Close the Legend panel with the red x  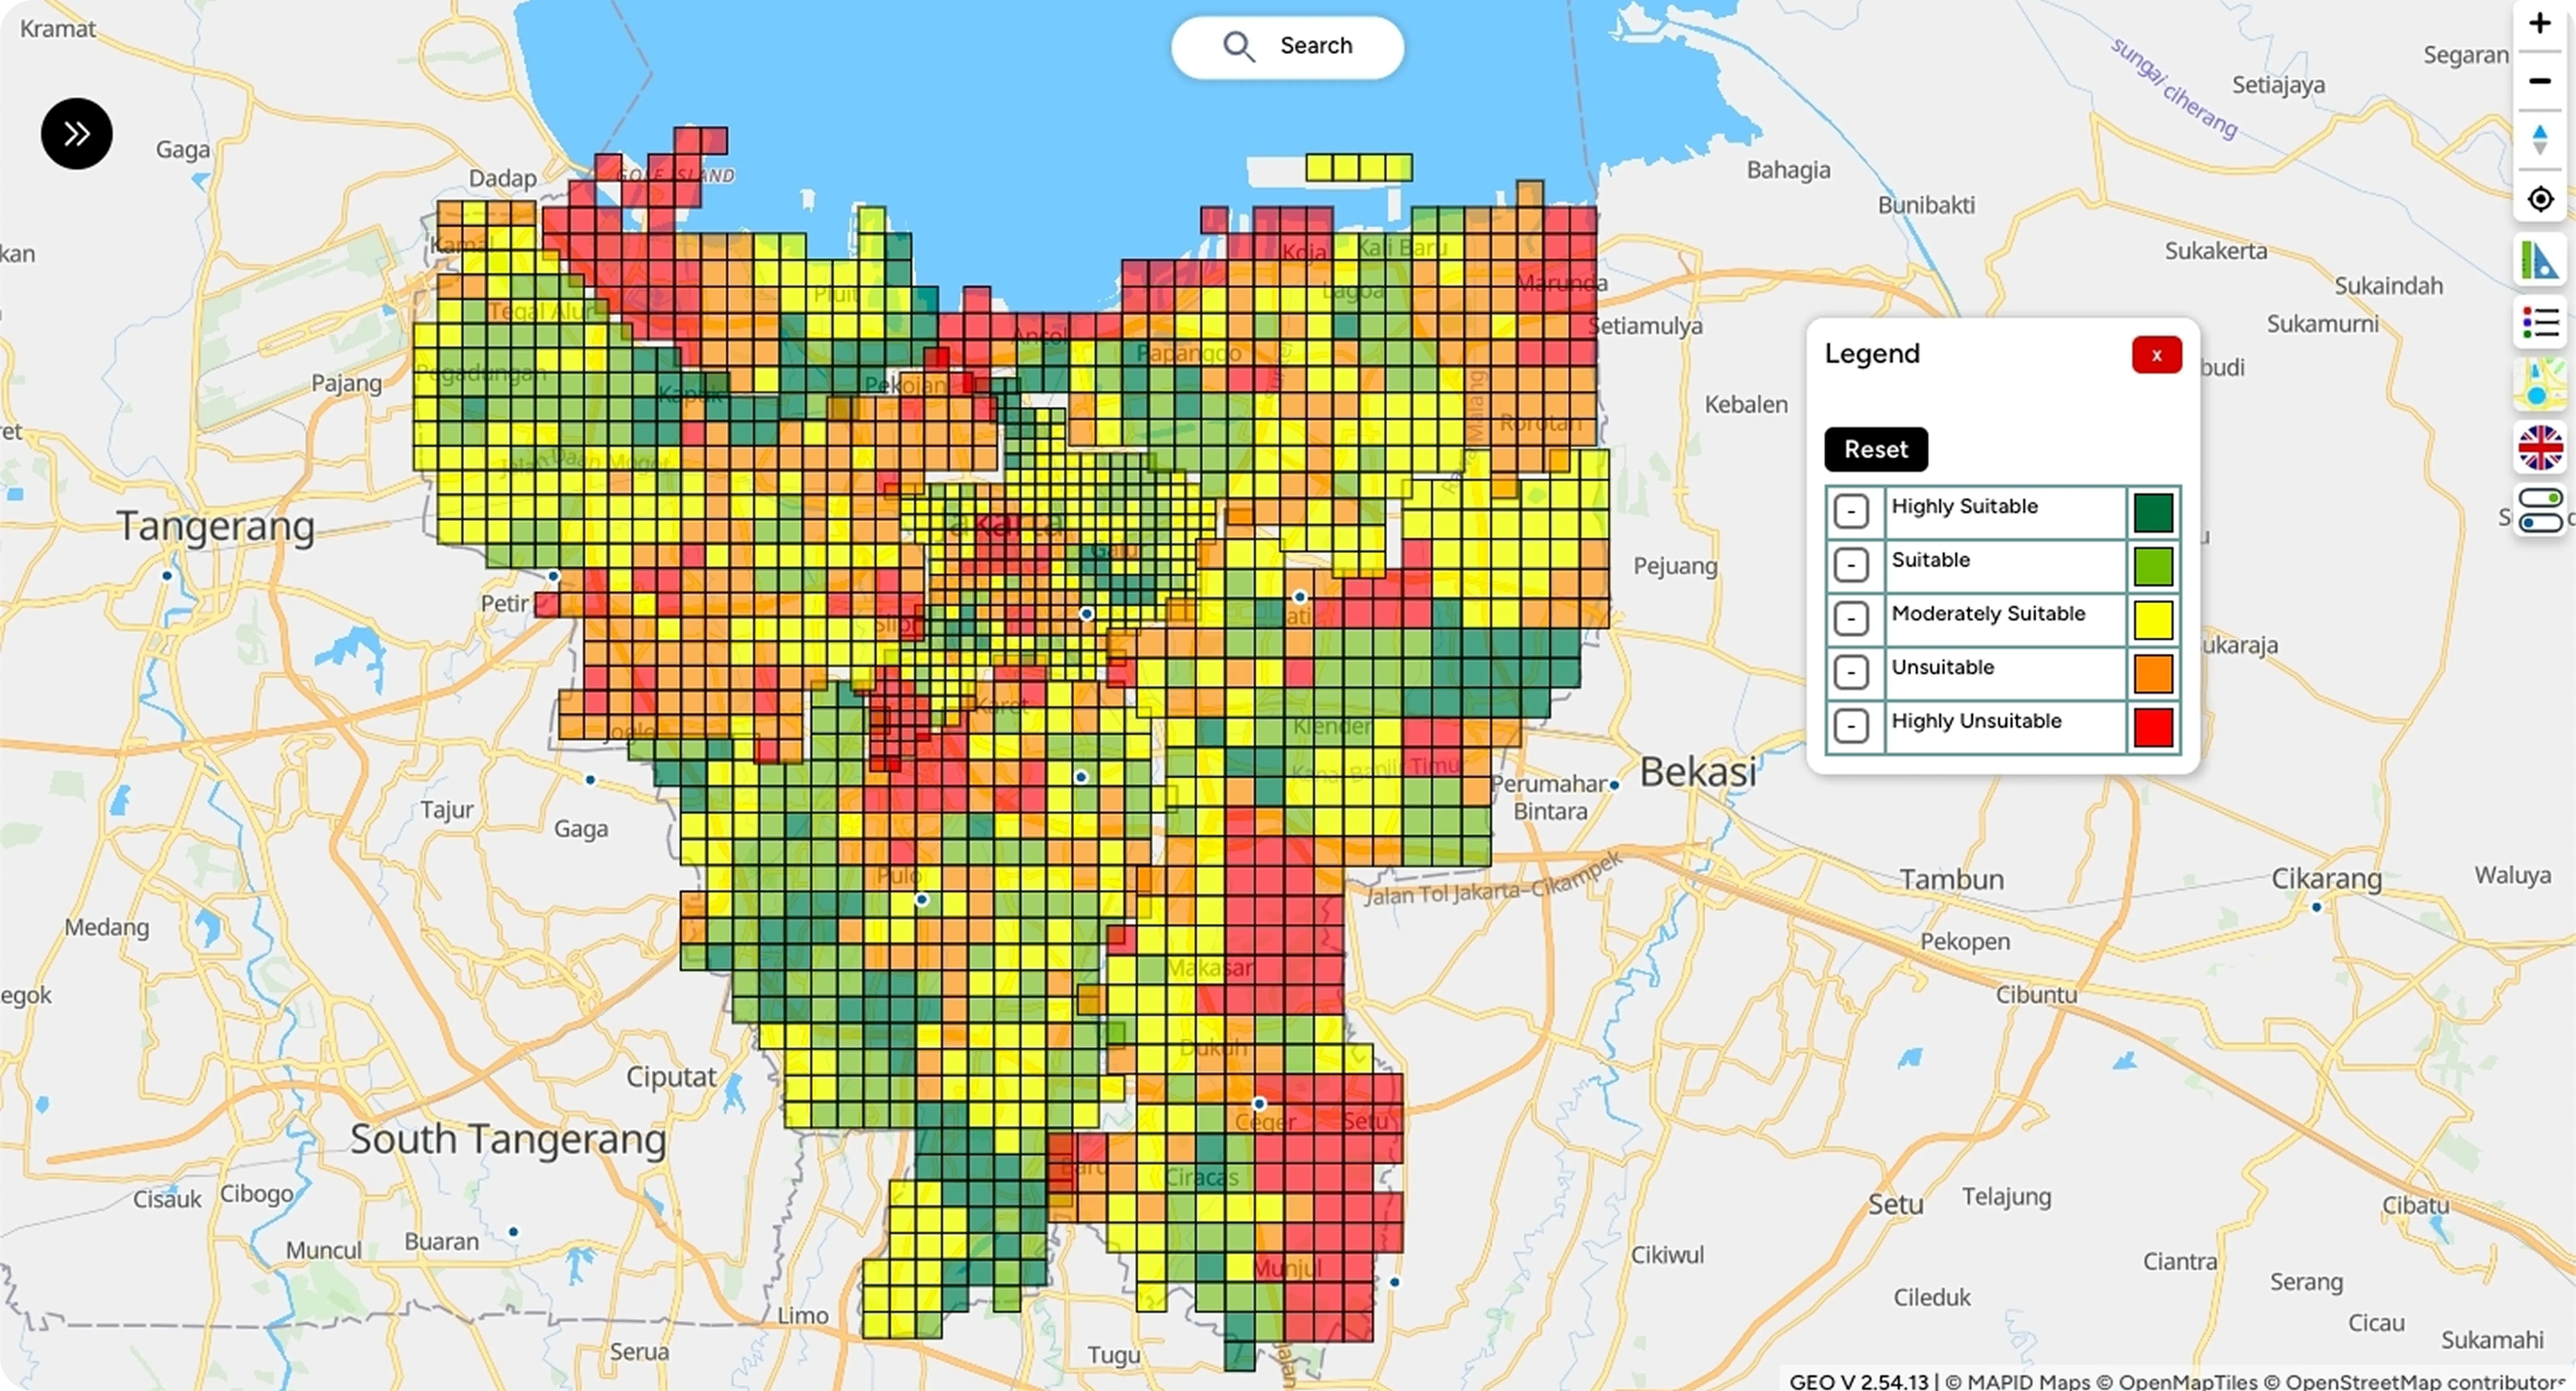click(x=2156, y=355)
